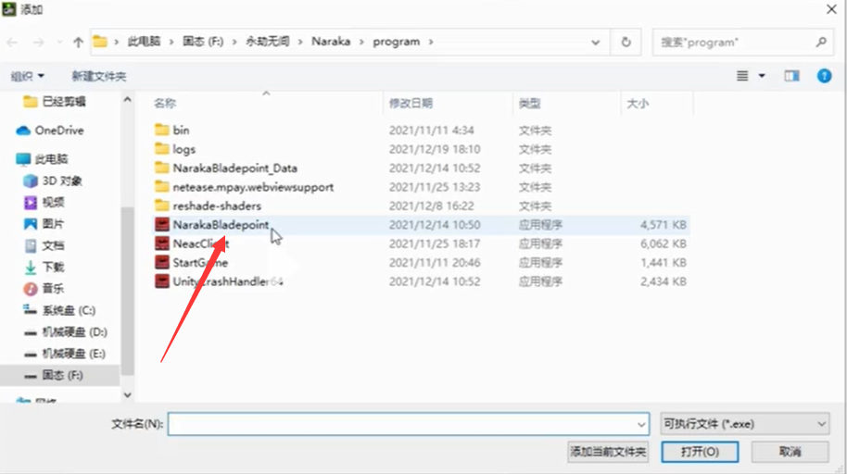Click the 取消 button
The image size is (847, 474).
[x=790, y=452]
